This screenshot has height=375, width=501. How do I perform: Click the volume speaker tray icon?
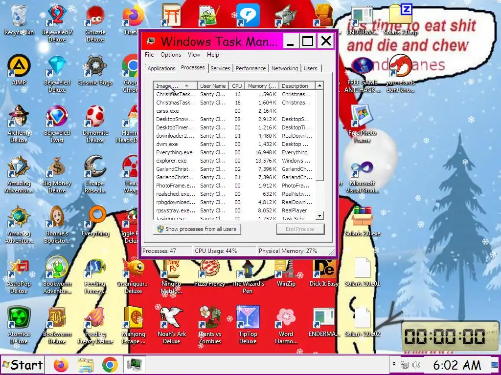[416, 364]
